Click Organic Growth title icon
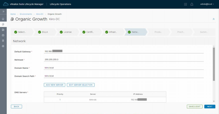 coord(12,19)
